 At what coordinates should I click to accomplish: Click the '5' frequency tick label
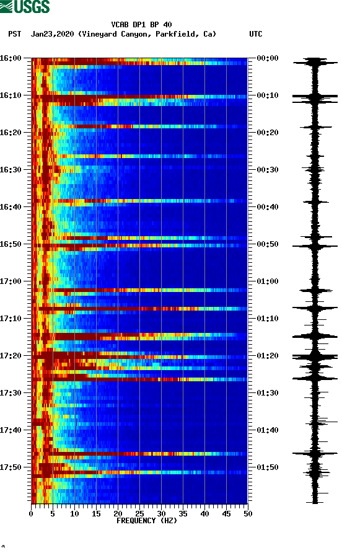pyautogui.click(x=53, y=514)
